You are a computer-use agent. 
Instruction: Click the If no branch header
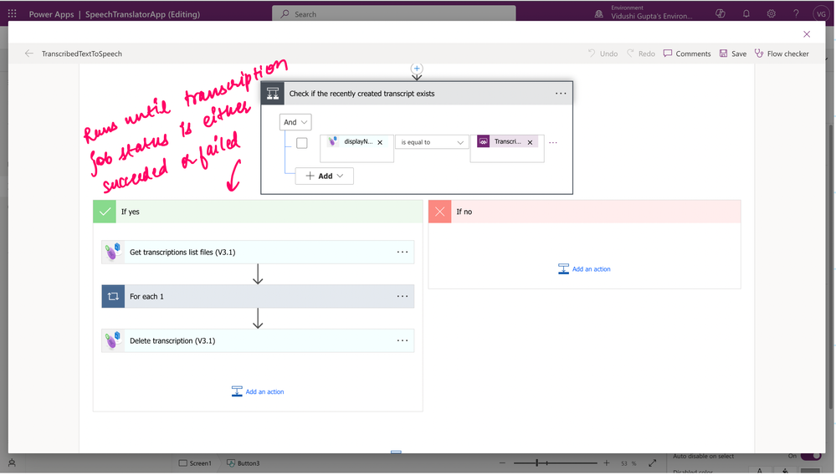click(585, 212)
